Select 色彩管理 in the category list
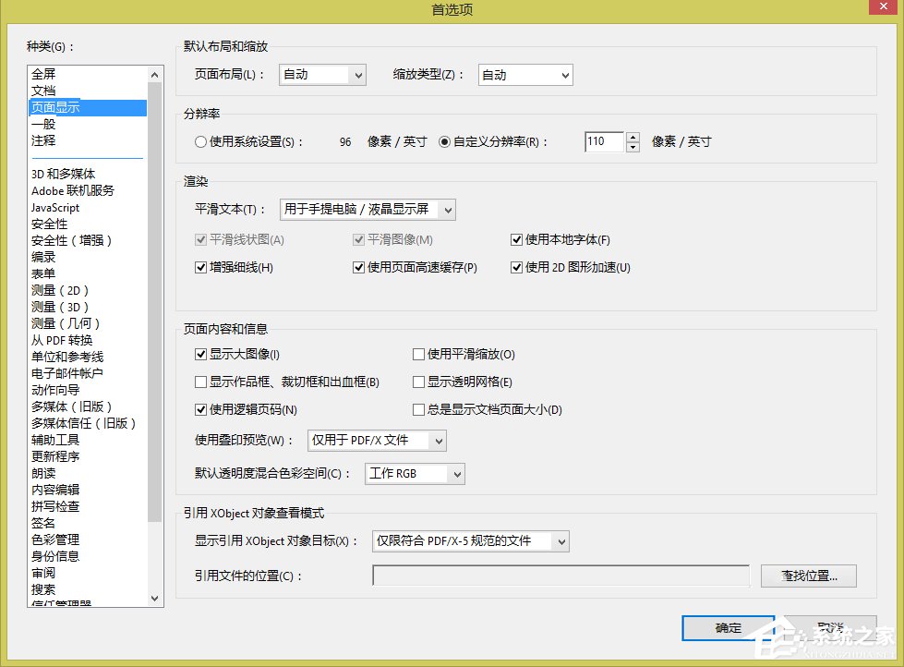 click(x=54, y=539)
